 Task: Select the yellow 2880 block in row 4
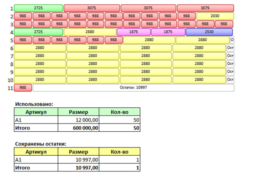point(90,32)
